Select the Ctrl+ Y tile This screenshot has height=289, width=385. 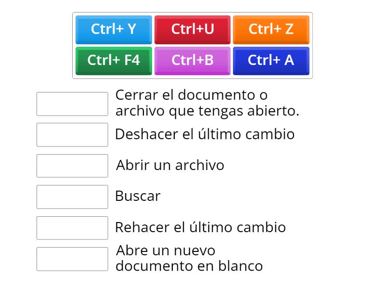pyautogui.click(x=114, y=30)
